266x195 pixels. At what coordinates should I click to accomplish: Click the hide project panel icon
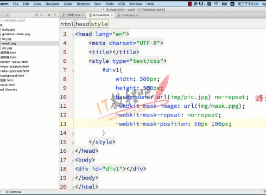coord(55,15)
